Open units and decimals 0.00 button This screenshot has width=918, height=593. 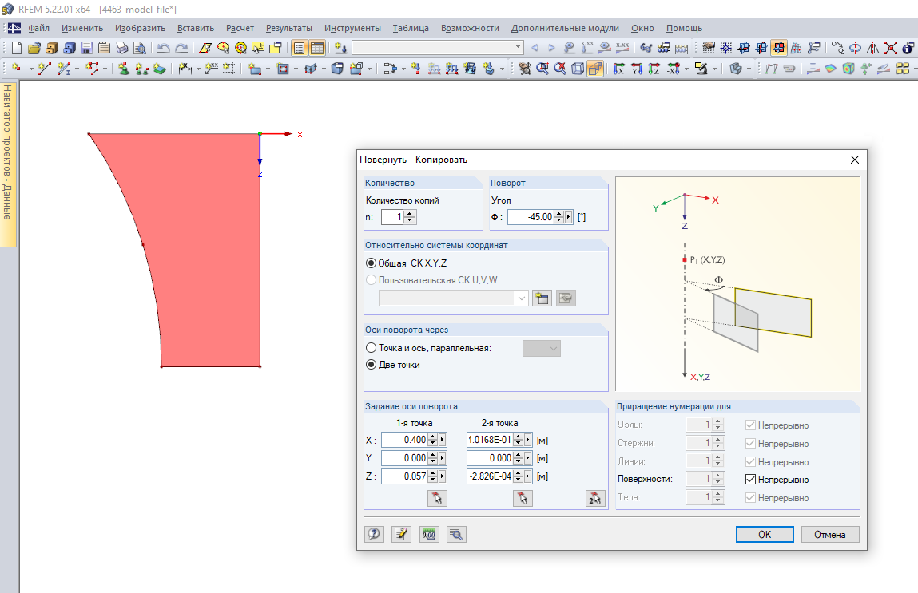point(429,534)
